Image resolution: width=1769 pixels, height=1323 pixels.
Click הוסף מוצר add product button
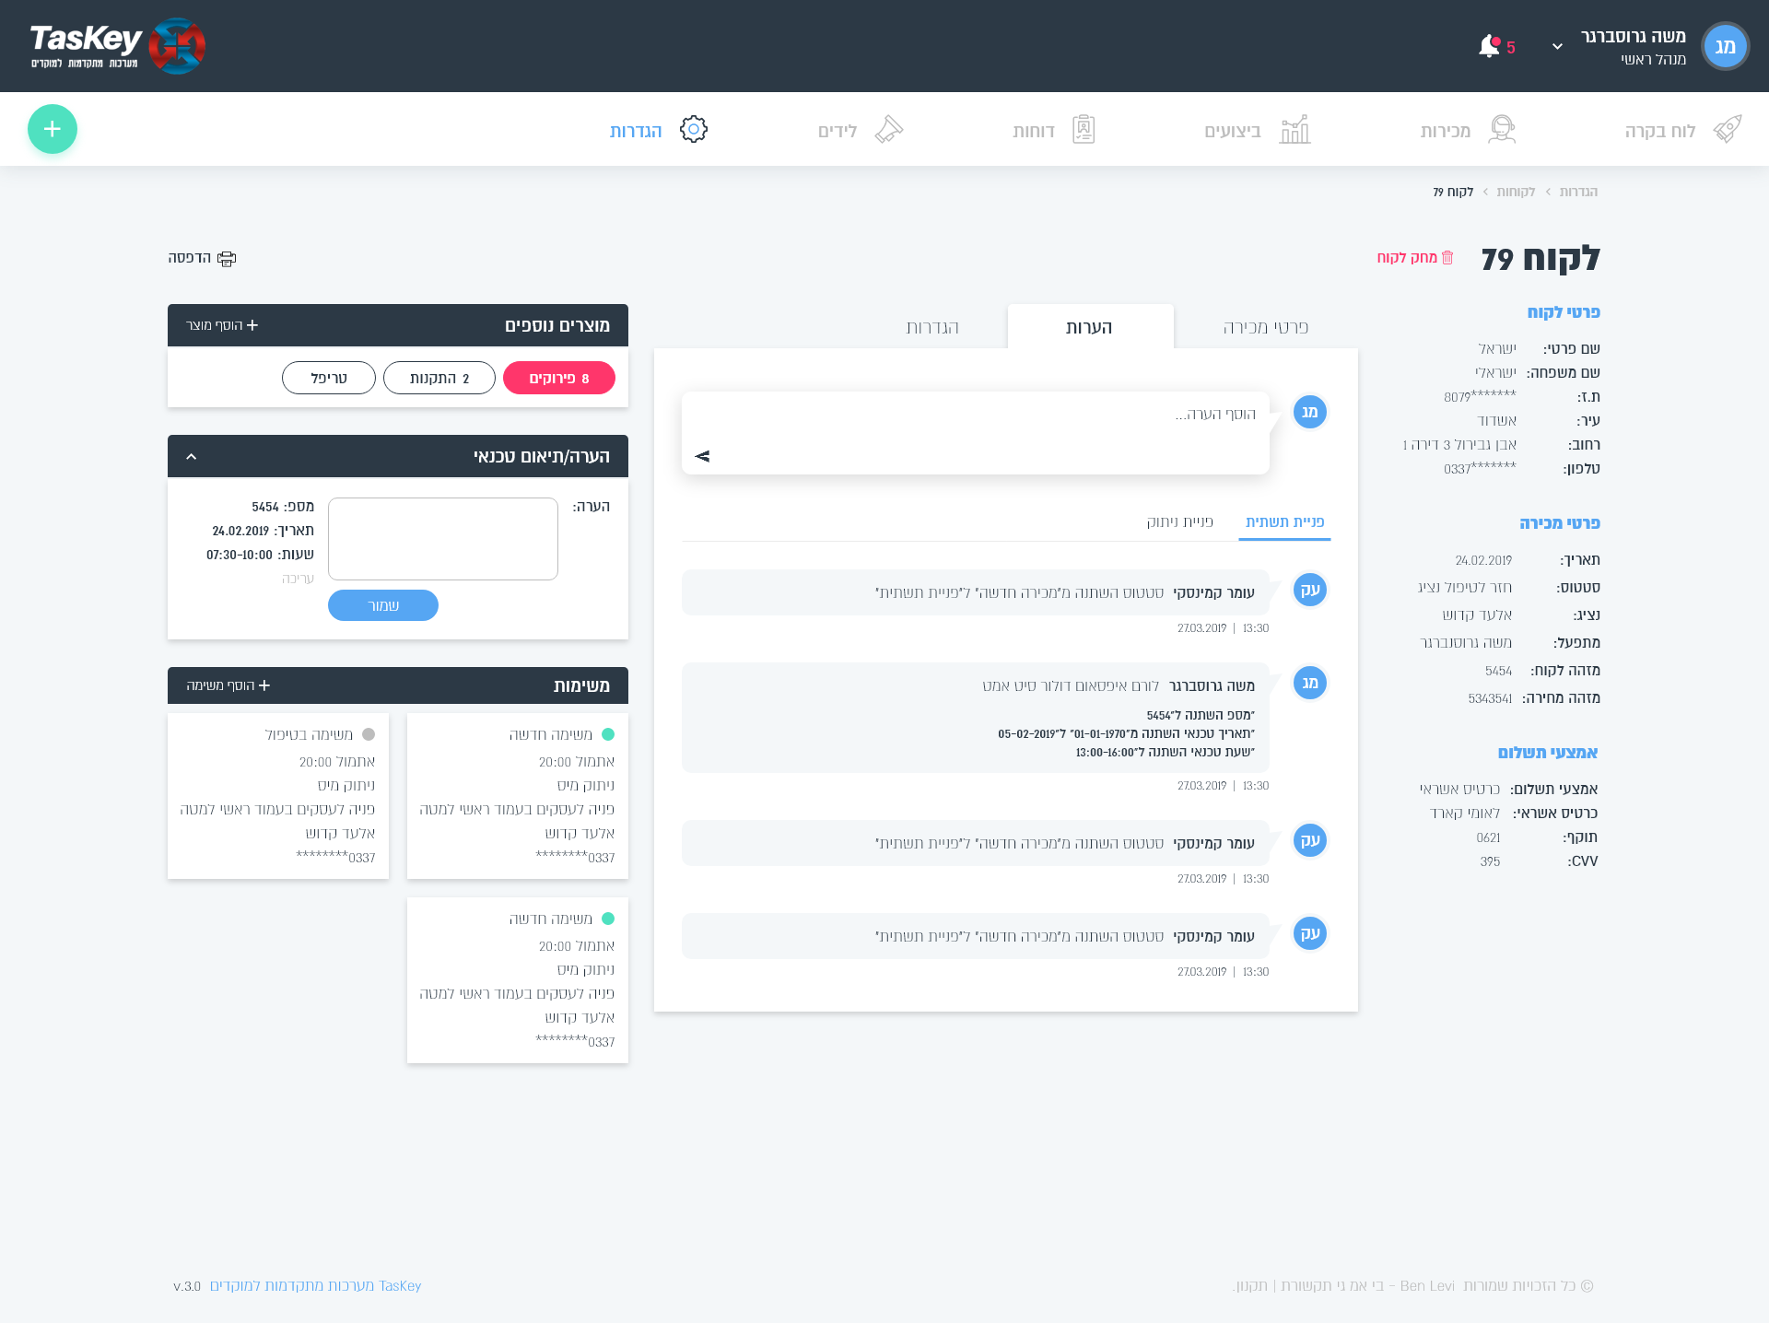222,325
